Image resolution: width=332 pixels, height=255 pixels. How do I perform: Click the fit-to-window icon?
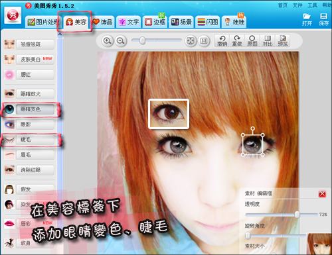click(191, 41)
